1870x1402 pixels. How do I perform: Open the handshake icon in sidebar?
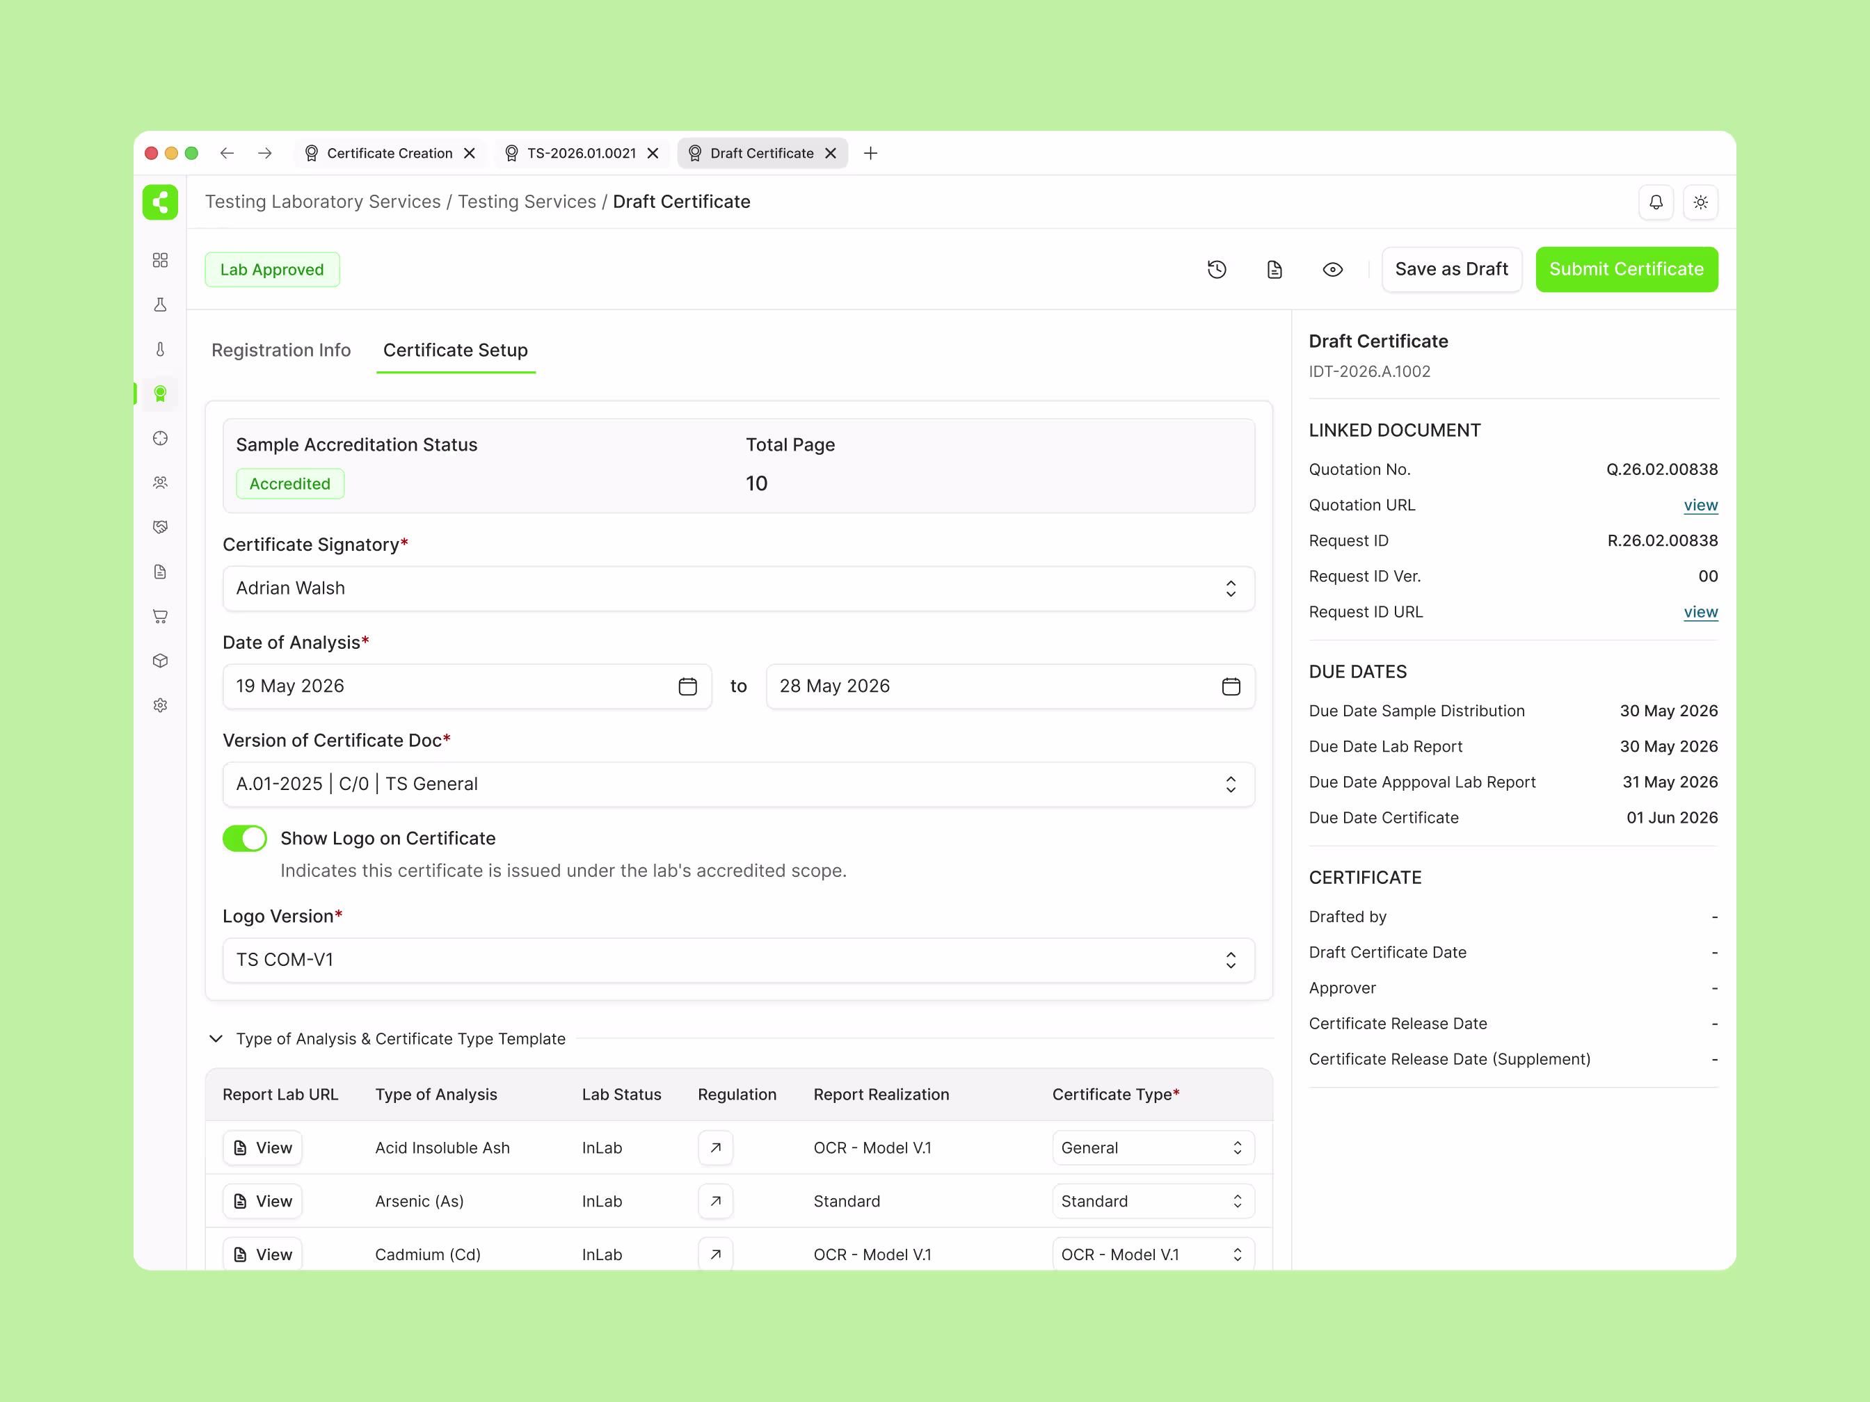[x=160, y=527]
